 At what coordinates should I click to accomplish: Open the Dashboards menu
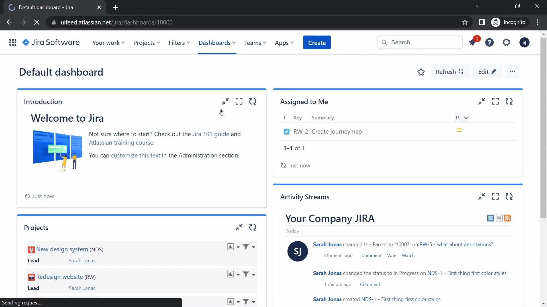point(217,42)
